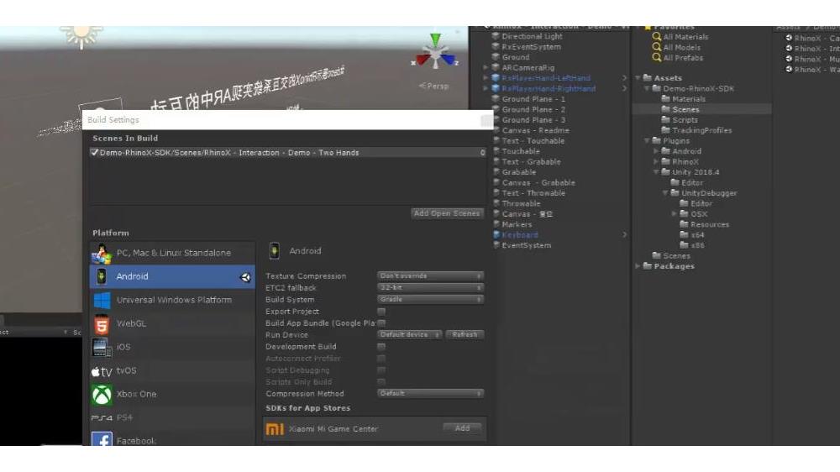Select the iOS platform icon
840x472 pixels.
[102, 348]
